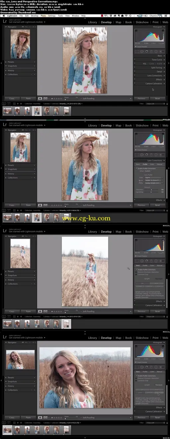Screen dimensions: 170x439
Task: Select Graduated Filter tool in top frame
Action: click(x=151, y=51)
